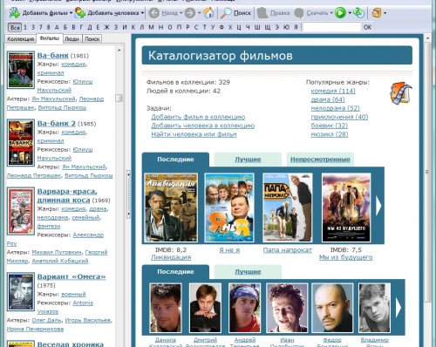Filter films by letter С
The image size is (436, 347).
point(196,27)
